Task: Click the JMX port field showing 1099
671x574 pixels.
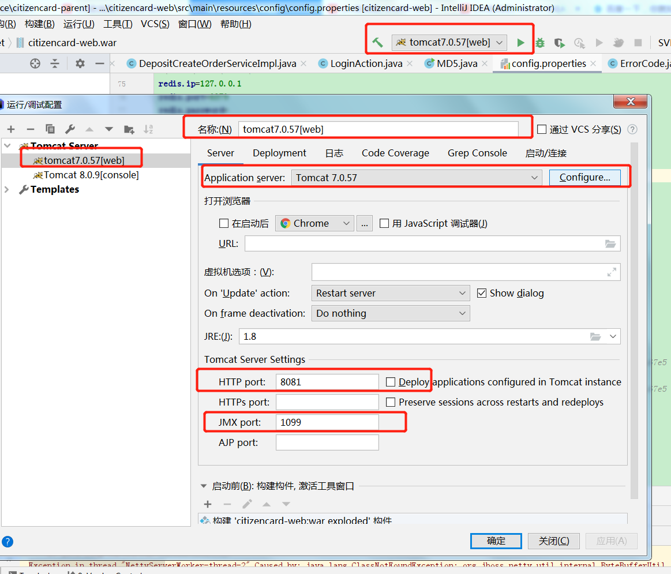Action: 327,422
